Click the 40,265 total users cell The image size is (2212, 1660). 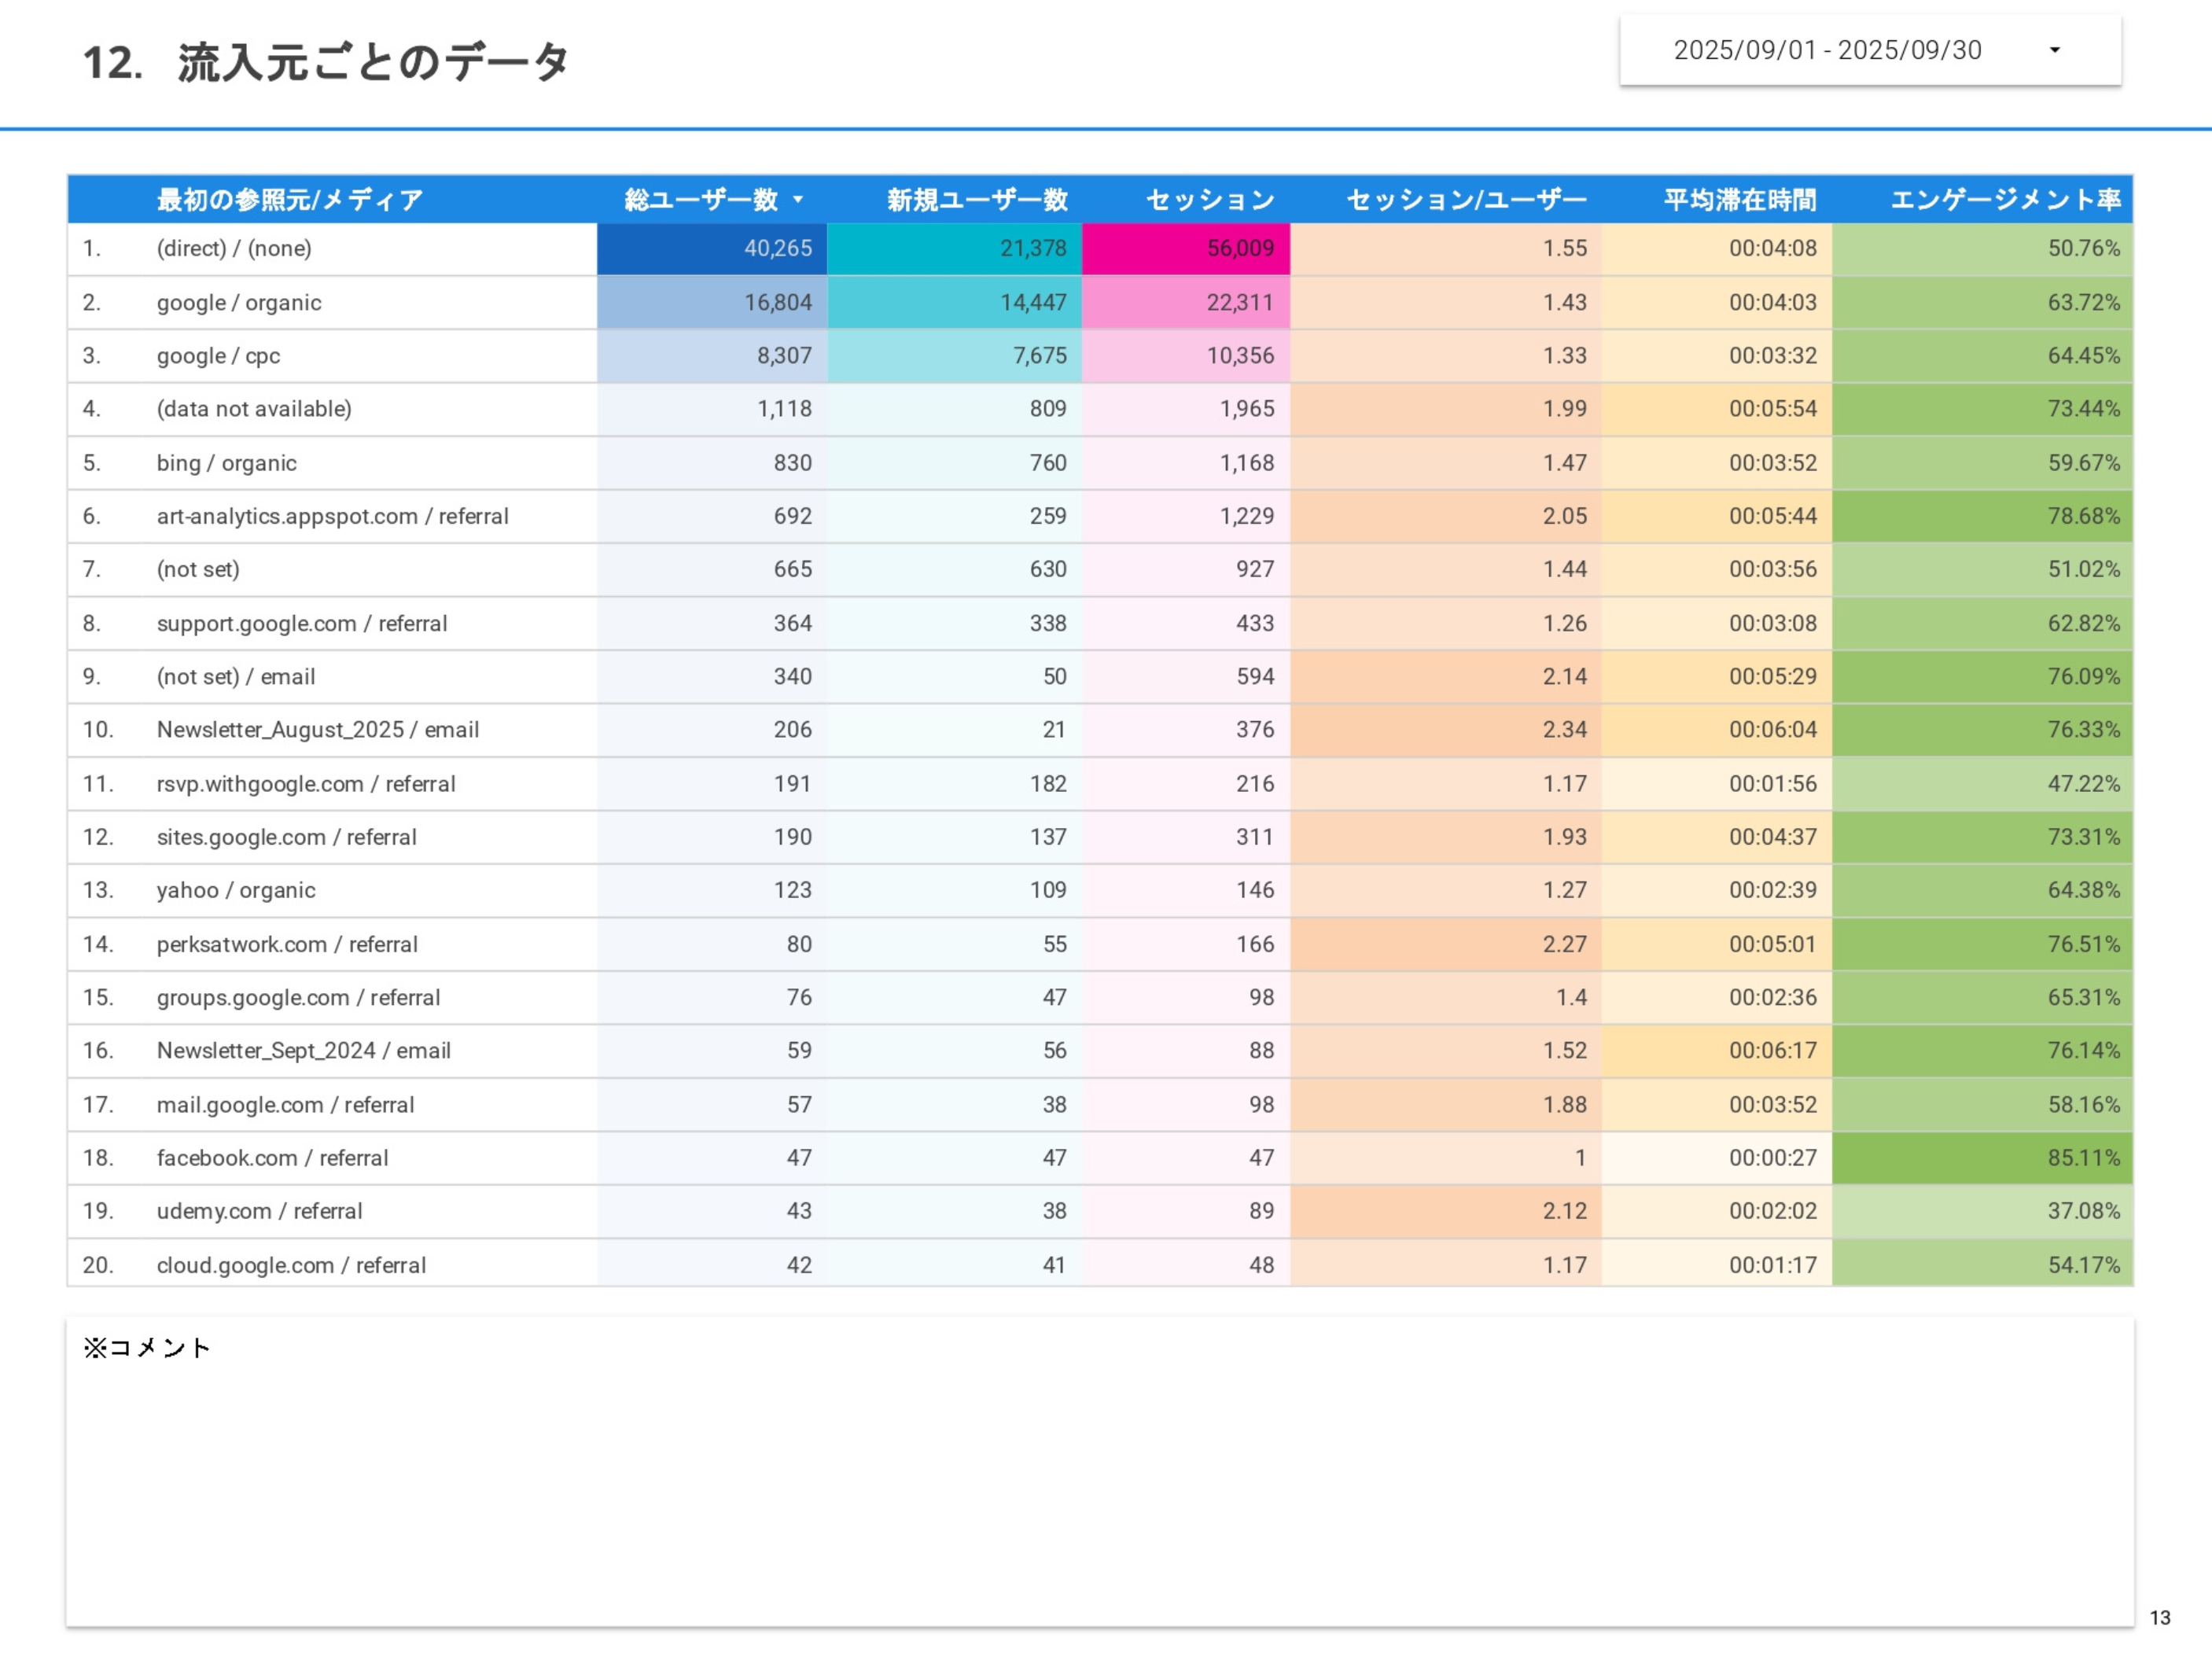[777, 248]
